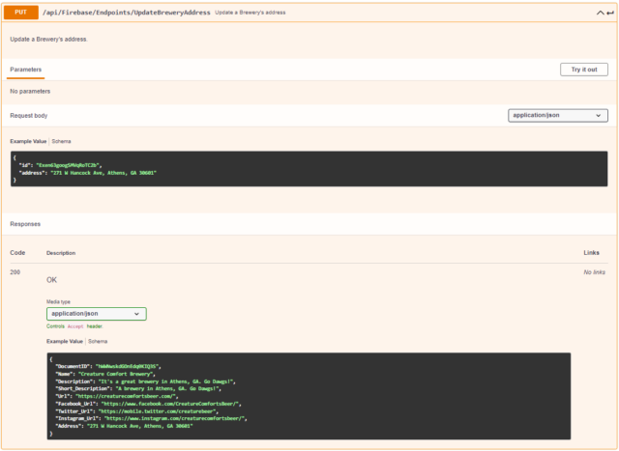Click the 200 response code
Viewport: 619px width, 451px height.
[x=15, y=272]
